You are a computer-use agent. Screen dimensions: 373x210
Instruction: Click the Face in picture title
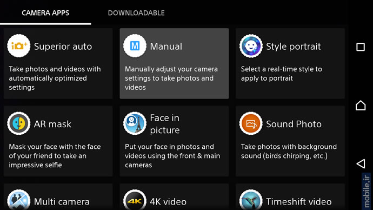[x=165, y=124]
